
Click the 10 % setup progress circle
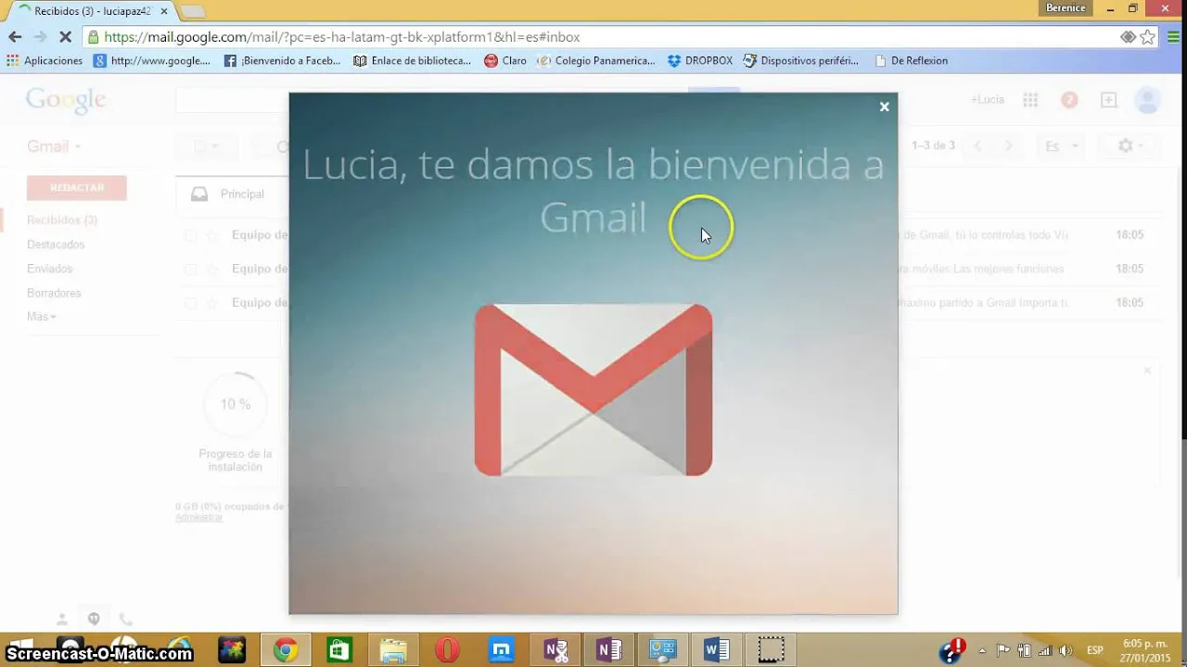coord(236,405)
